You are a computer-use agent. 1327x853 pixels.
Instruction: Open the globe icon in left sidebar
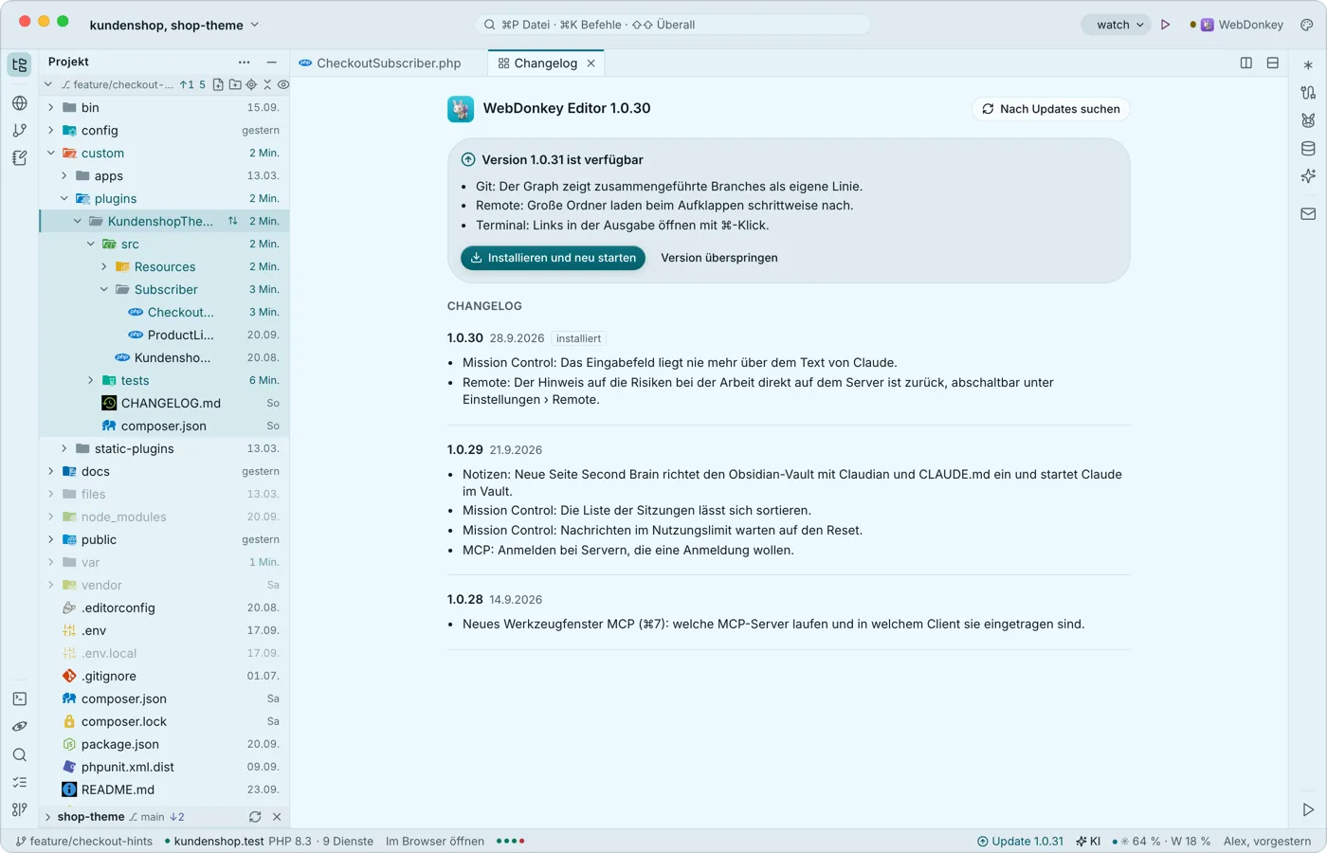coord(19,102)
